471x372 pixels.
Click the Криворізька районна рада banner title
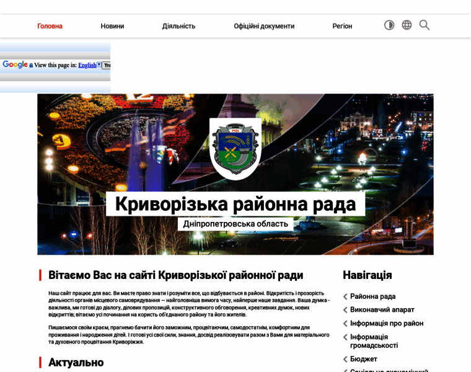(x=235, y=204)
